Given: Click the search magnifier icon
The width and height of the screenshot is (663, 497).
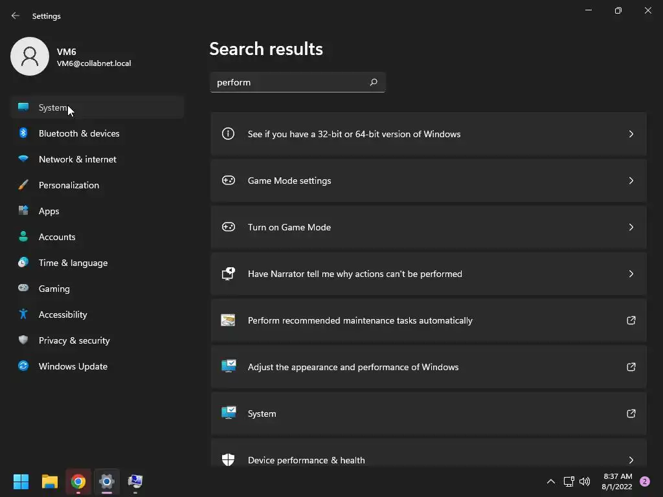Looking at the screenshot, I should point(374,82).
